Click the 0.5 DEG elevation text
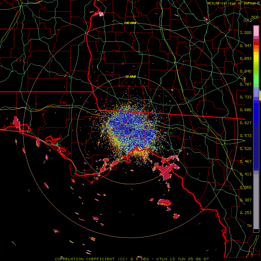Viewport: 261px width, 261px height. [x=139, y=259]
